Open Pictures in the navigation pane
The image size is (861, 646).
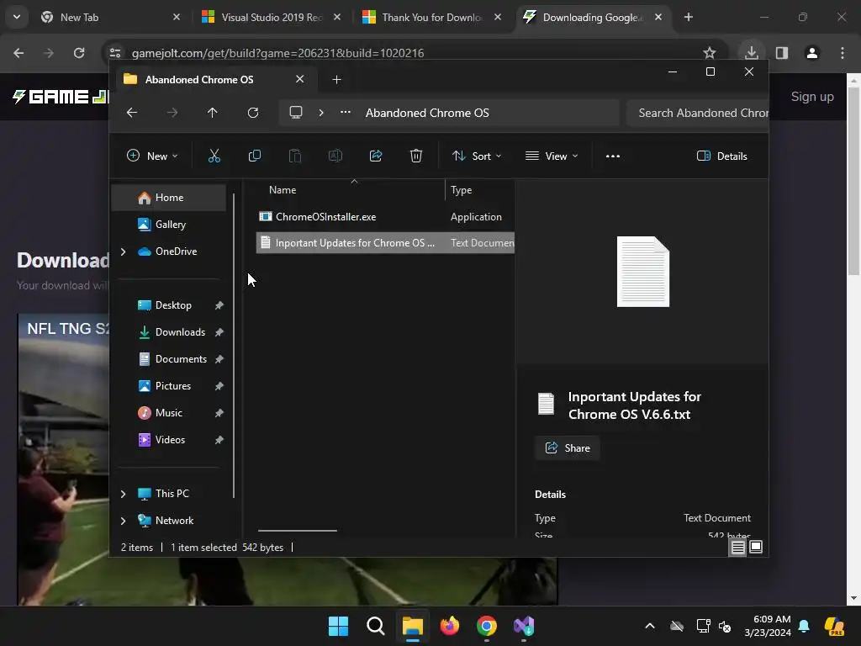(x=169, y=386)
